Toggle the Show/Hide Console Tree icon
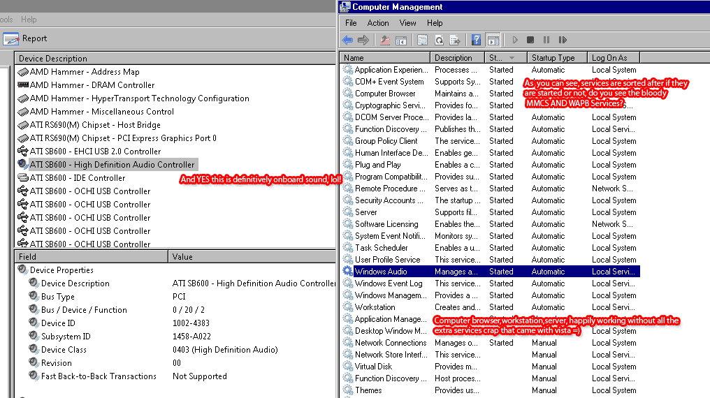 401,40
